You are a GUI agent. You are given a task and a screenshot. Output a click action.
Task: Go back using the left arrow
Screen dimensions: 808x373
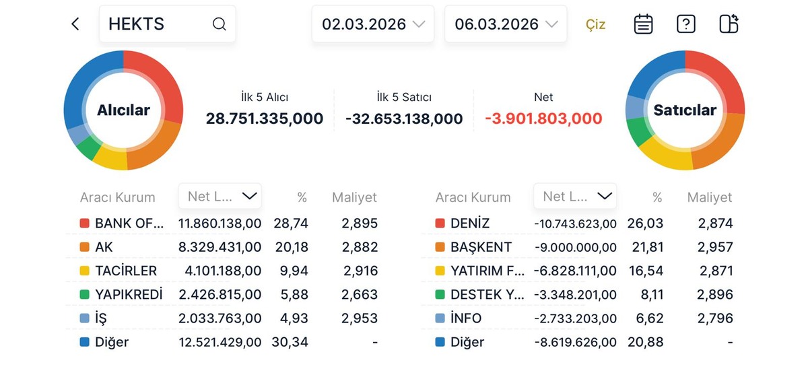click(75, 24)
